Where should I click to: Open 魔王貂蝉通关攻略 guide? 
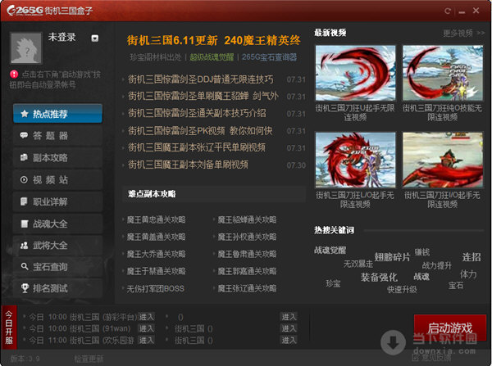(248, 219)
